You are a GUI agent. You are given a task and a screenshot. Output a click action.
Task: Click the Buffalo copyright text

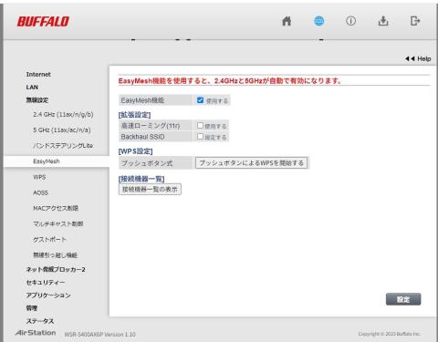point(390,334)
